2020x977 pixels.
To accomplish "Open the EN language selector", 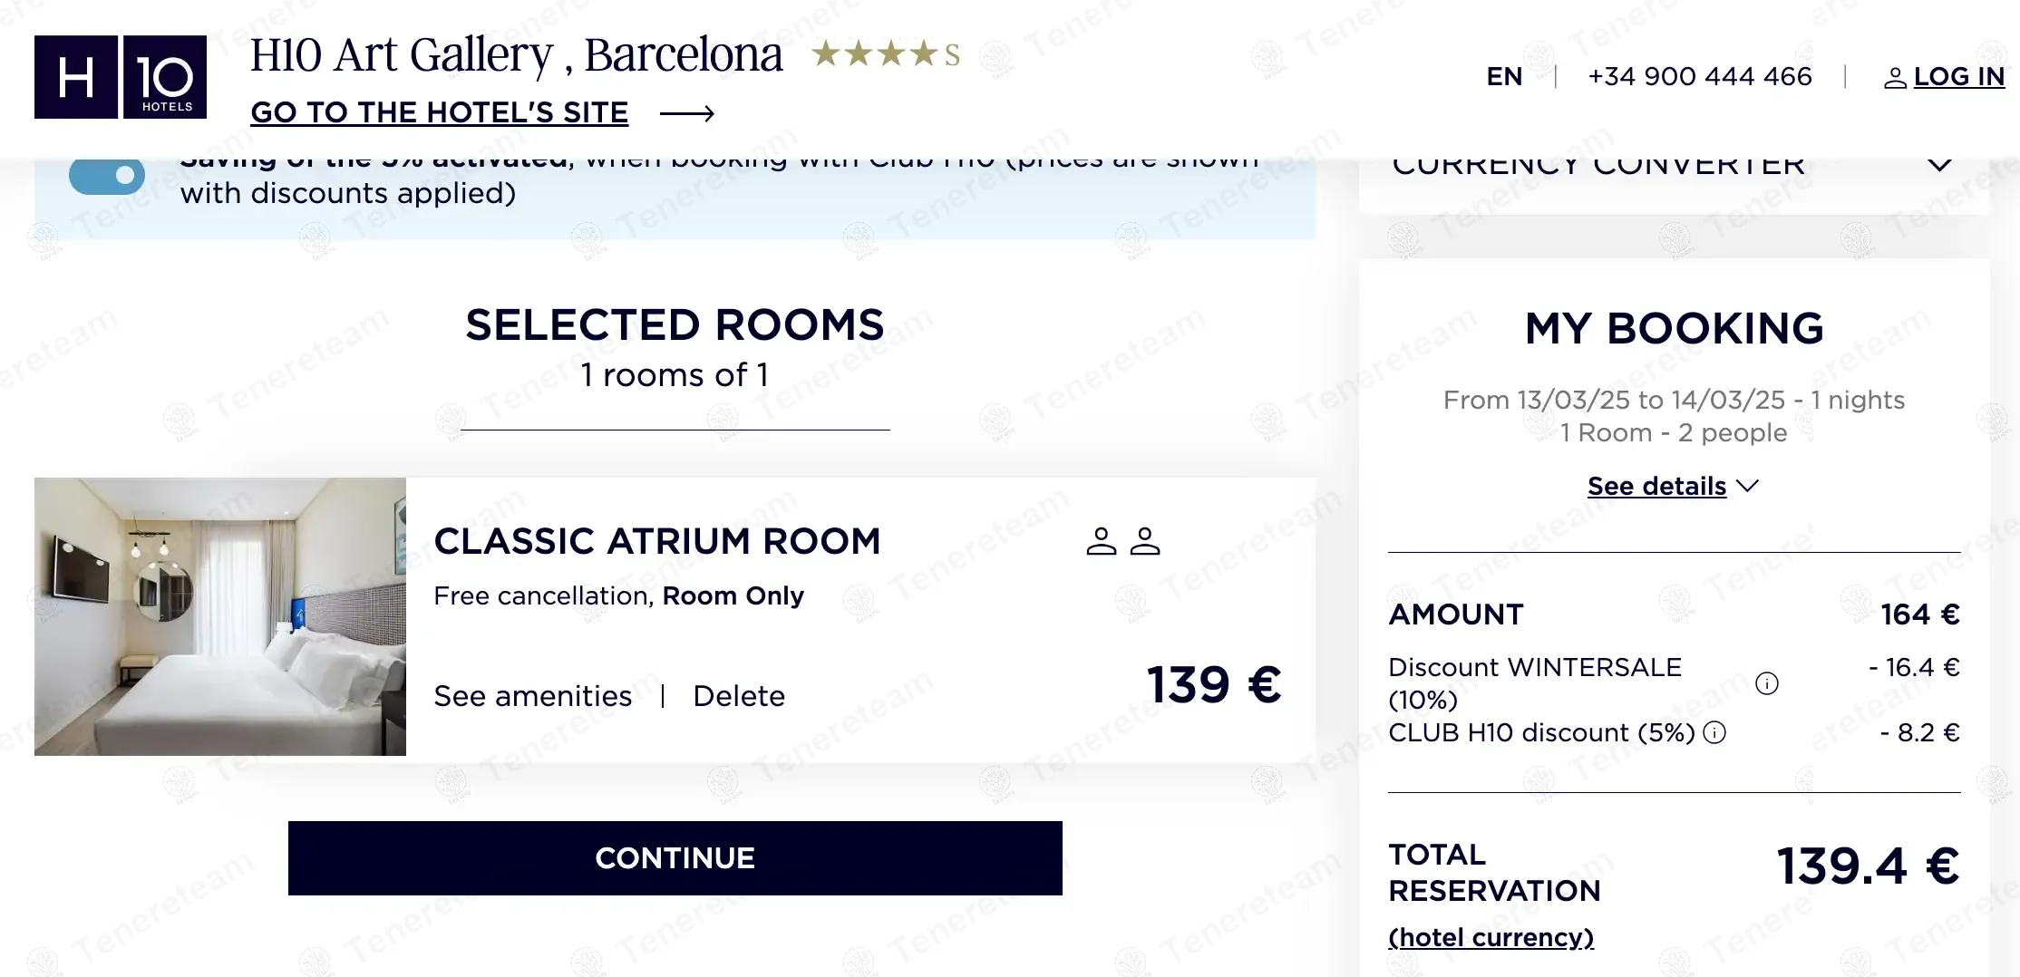I will 1504,77.
